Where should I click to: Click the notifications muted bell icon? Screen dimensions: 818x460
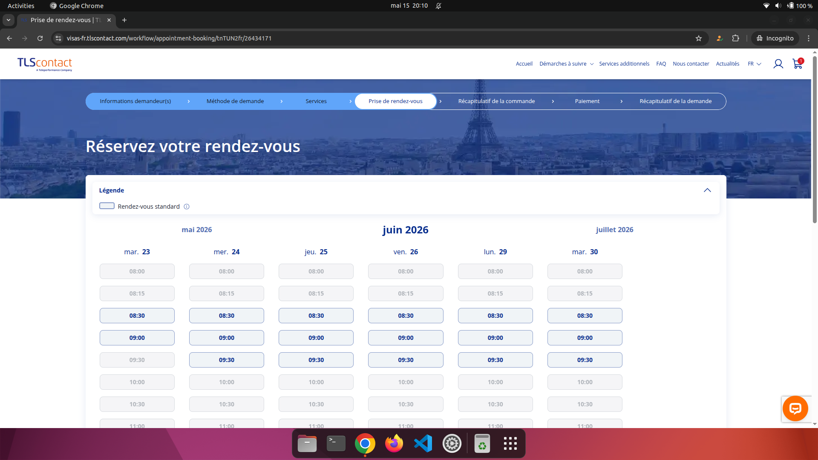(438, 6)
